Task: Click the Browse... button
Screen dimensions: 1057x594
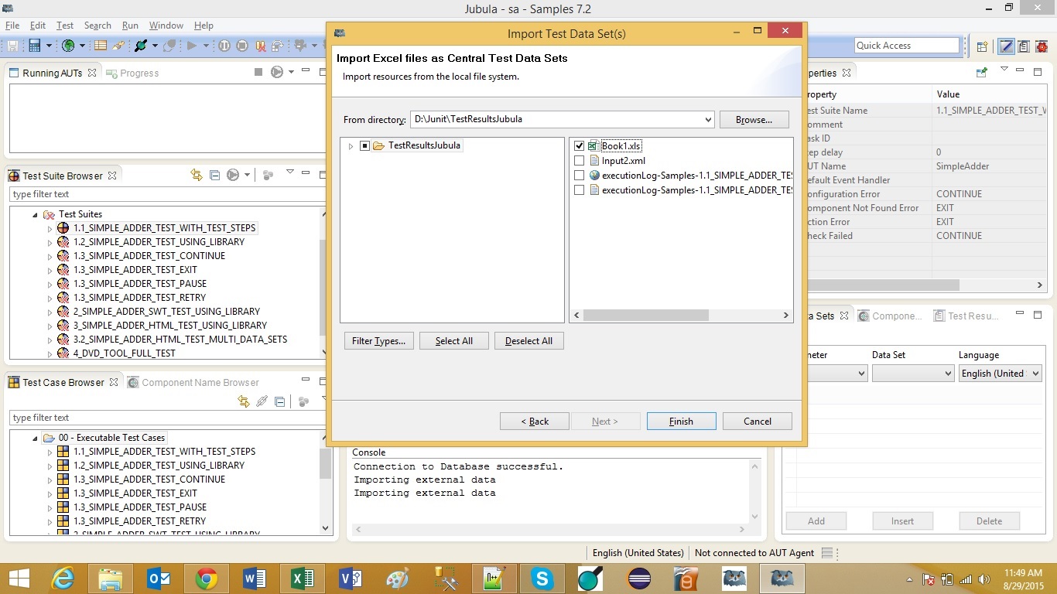Action: click(754, 120)
